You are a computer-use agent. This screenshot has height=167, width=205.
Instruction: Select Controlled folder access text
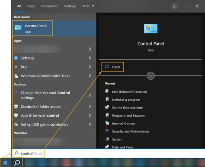(41, 107)
